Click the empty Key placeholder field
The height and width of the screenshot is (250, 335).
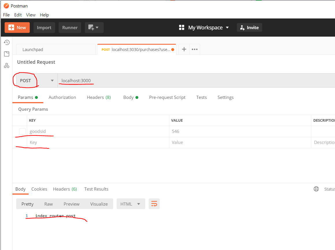[x=98, y=142]
